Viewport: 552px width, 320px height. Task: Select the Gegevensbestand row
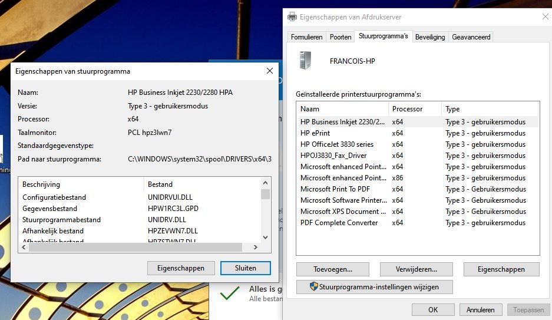[x=140, y=209]
